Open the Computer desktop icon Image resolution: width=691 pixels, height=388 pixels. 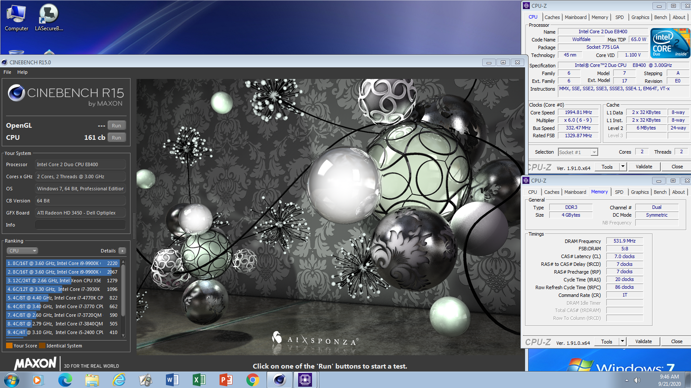coord(16,17)
